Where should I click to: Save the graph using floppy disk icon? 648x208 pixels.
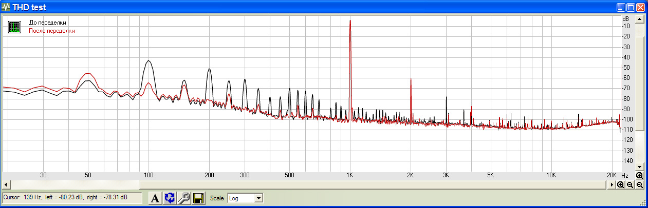[198, 198]
